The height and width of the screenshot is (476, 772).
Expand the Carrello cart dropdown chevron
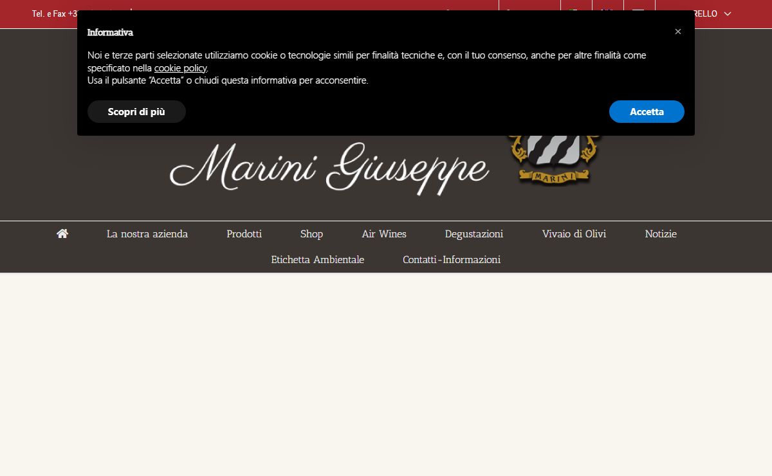(x=728, y=14)
